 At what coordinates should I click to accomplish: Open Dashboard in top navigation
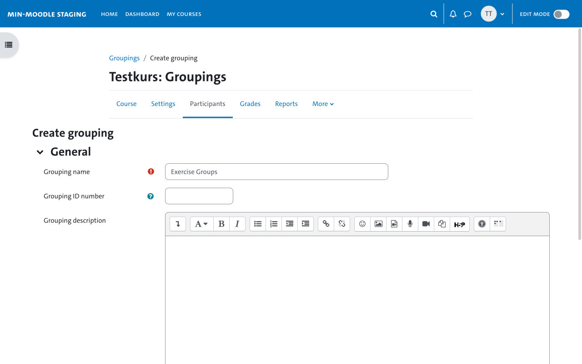(142, 14)
